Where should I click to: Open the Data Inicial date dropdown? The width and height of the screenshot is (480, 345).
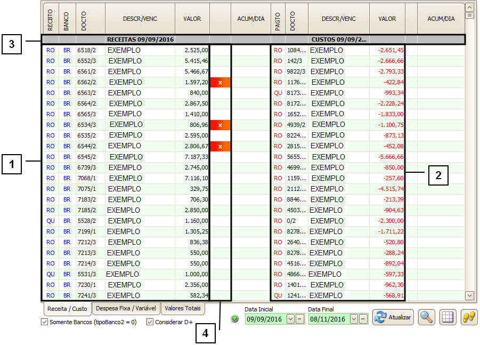coord(290,319)
